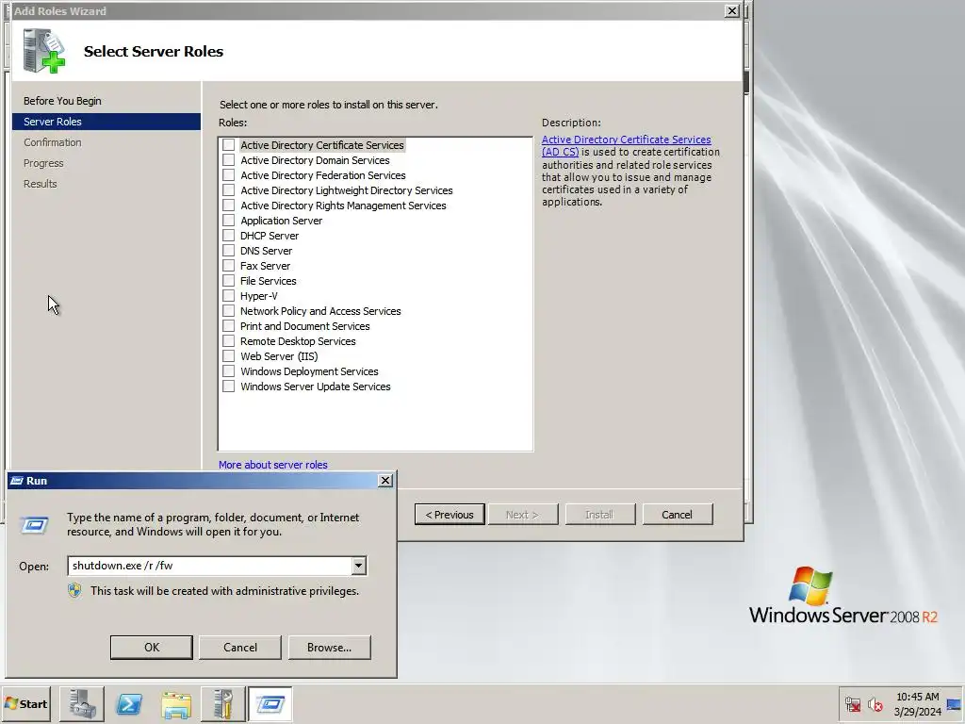This screenshot has width=965, height=724.
Task: Open Windows Explorer folder icon in taskbar
Action: [x=176, y=703]
